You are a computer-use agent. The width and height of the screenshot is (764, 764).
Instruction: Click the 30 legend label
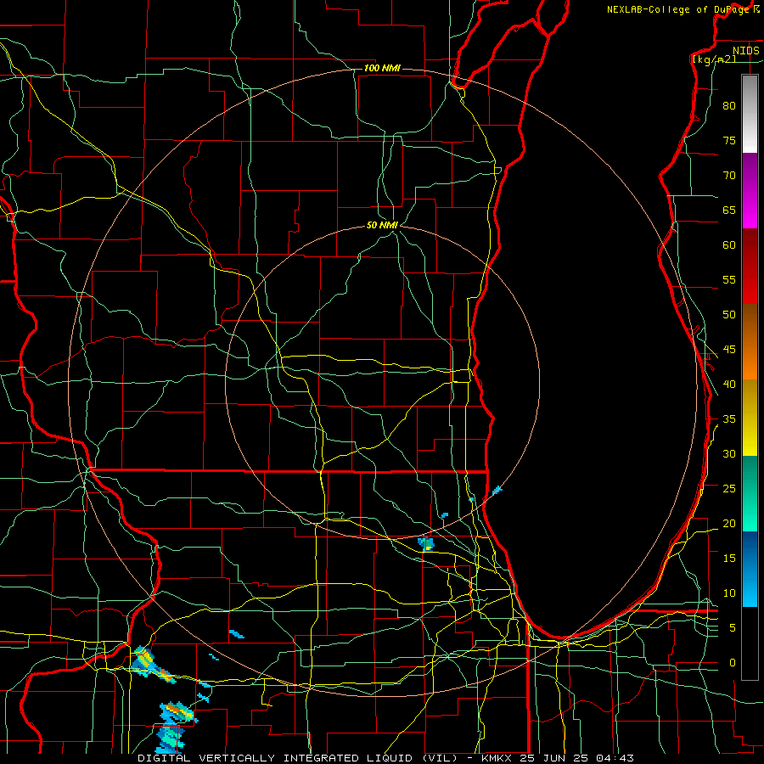point(729,454)
